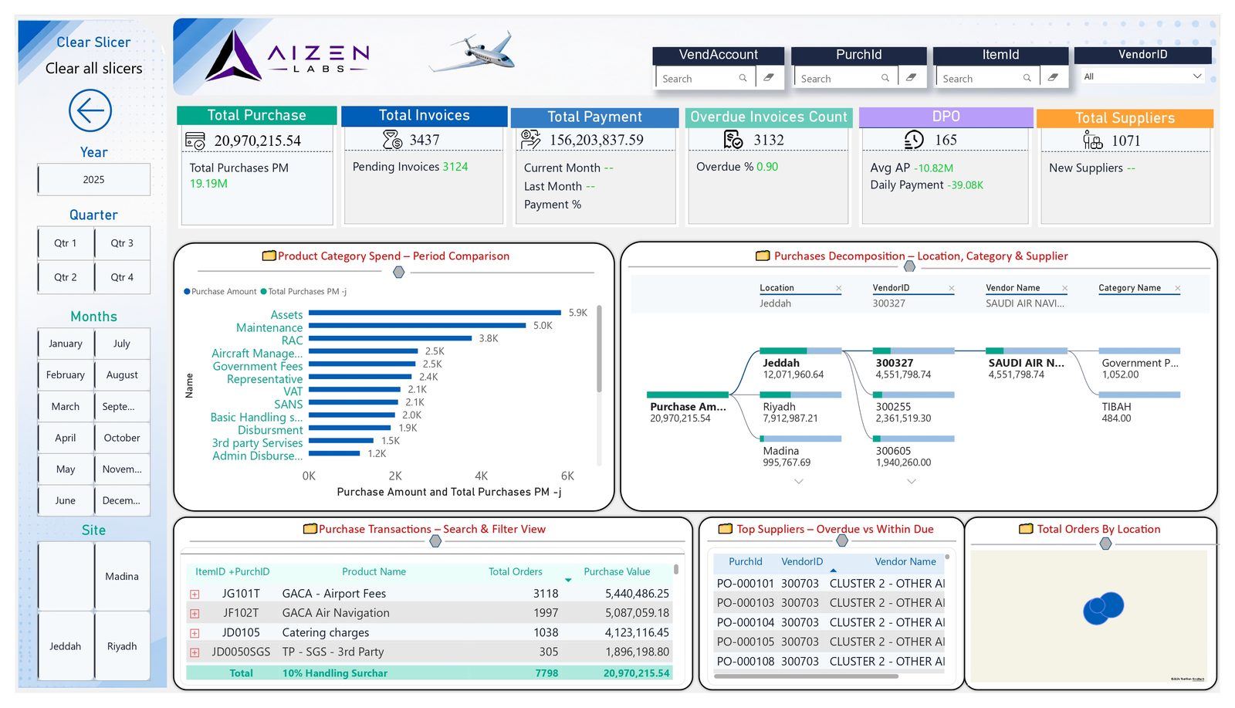The width and height of the screenshot is (1235, 708).
Task: Click the category chart vertical scrollbar
Action: (599, 350)
